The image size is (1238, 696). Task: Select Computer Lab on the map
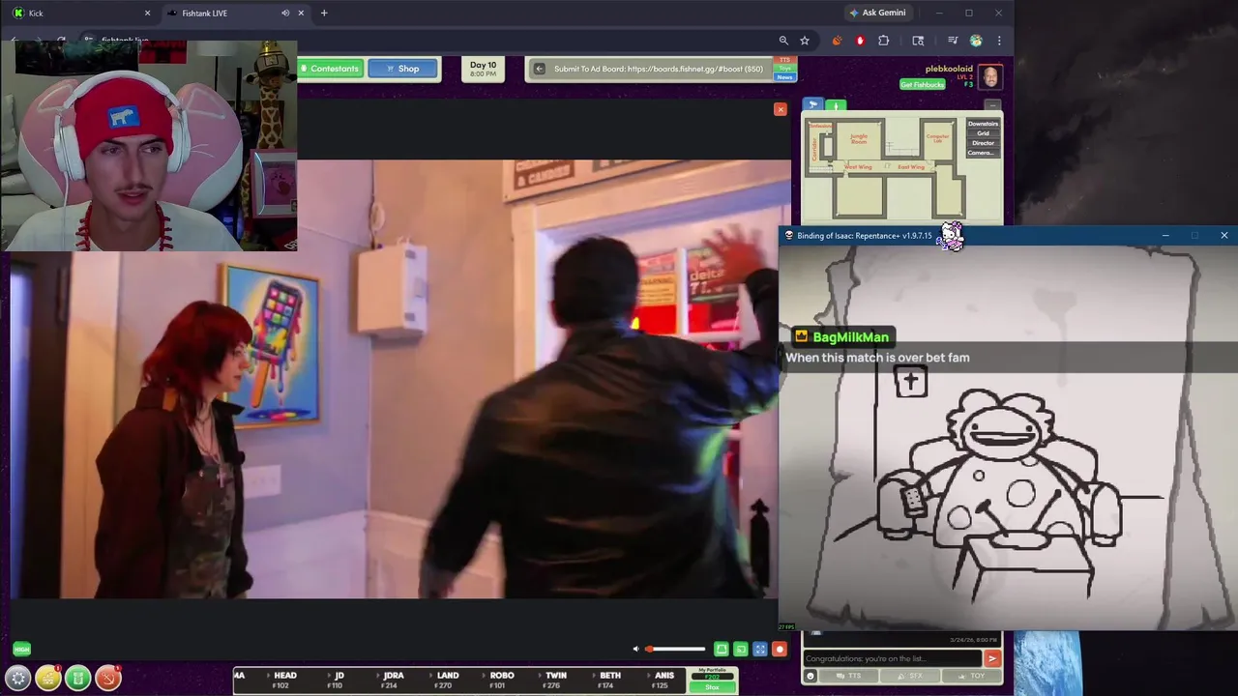937,138
